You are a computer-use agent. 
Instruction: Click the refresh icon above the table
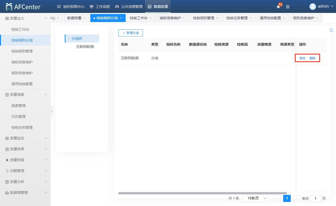331,30
